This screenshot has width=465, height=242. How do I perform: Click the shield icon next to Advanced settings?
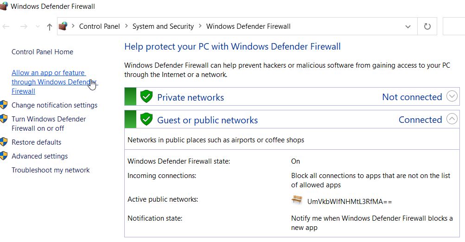click(x=4, y=156)
